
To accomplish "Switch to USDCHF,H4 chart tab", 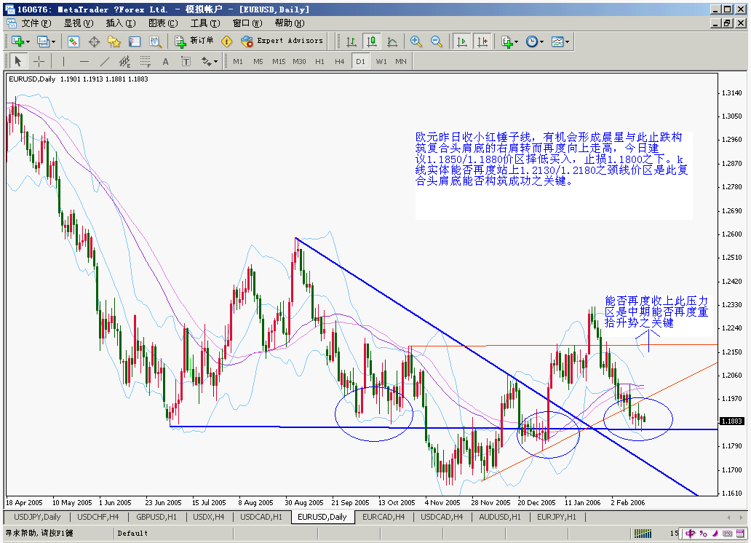I will [x=98, y=517].
